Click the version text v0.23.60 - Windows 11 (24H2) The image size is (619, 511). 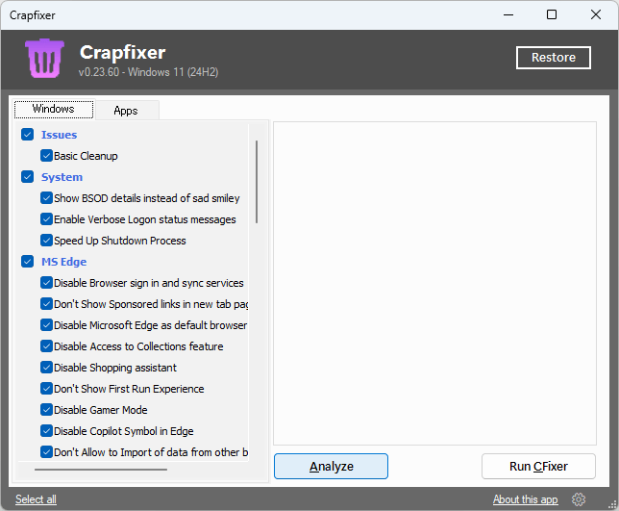(x=148, y=72)
